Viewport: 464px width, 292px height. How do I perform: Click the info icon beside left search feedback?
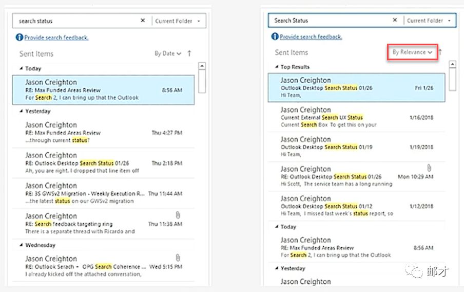point(20,38)
